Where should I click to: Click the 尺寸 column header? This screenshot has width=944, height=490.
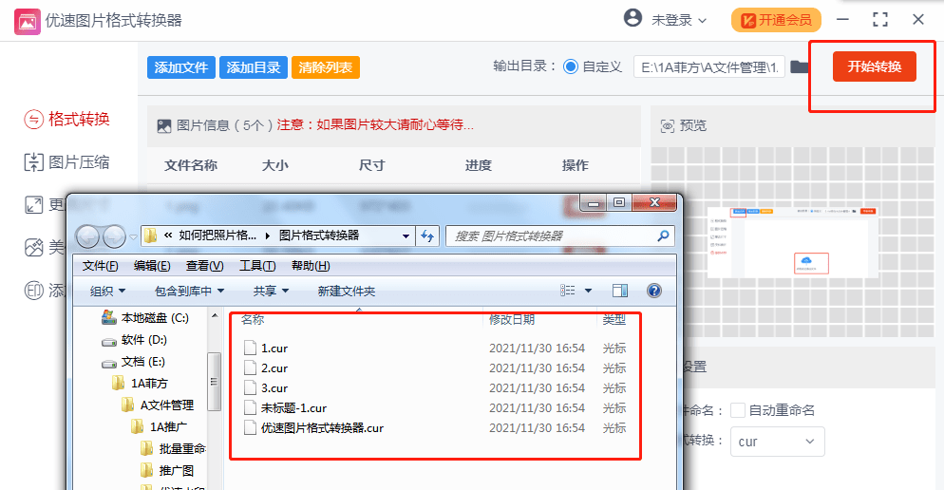(371, 165)
